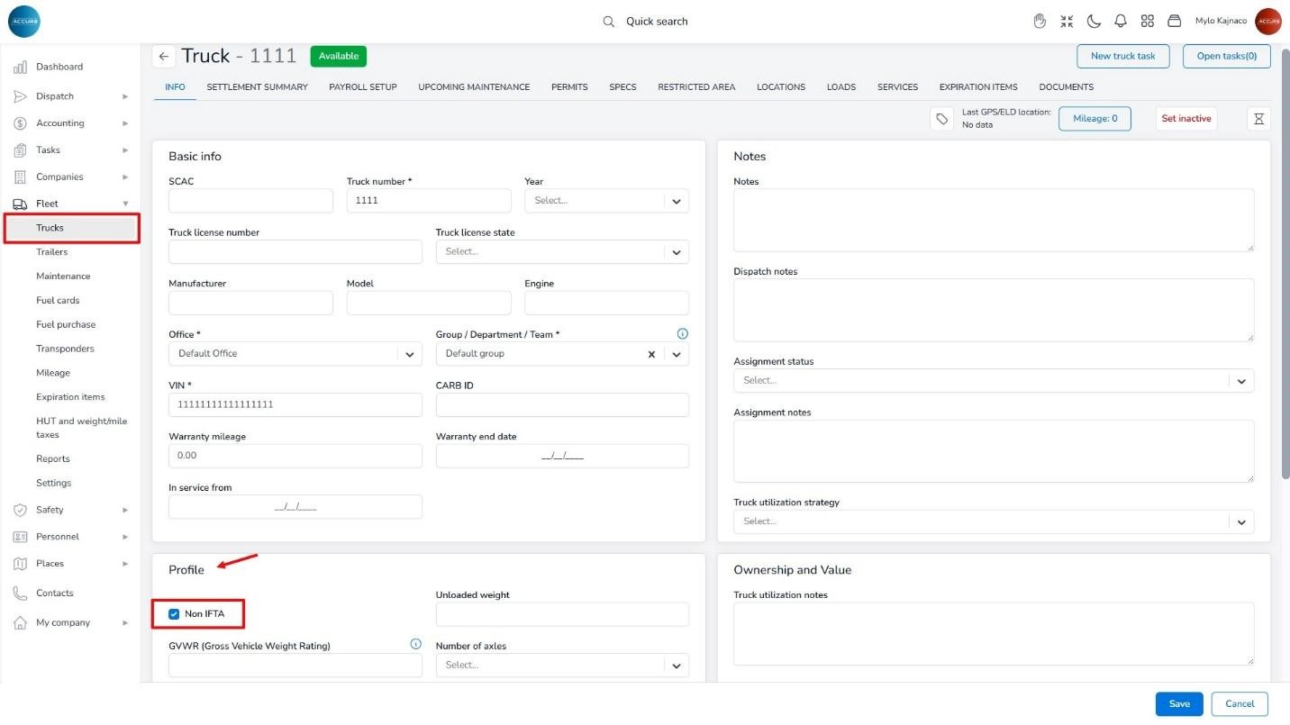
Task: Click the Save button
Action: point(1178,704)
